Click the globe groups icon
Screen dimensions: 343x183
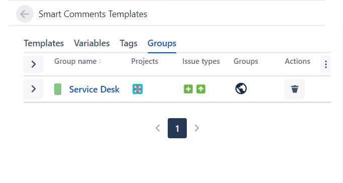click(x=241, y=88)
